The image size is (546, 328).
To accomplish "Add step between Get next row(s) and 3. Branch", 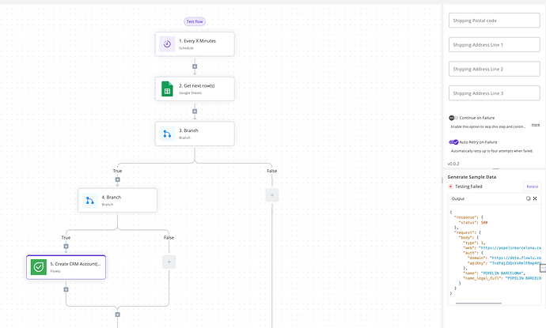I will (195, 111).
